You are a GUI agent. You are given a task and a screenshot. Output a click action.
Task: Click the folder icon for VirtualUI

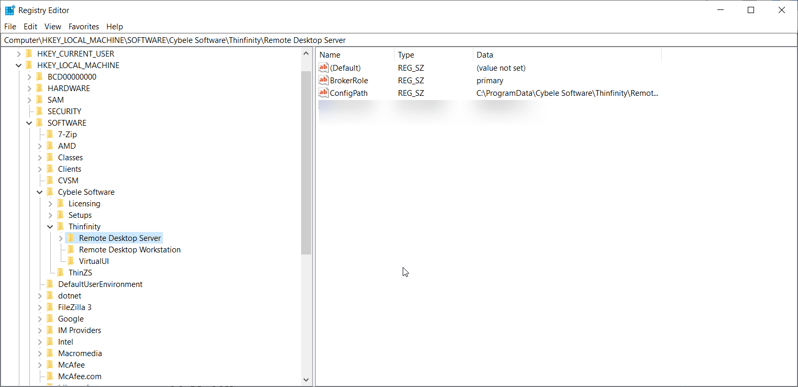[71, 261]
